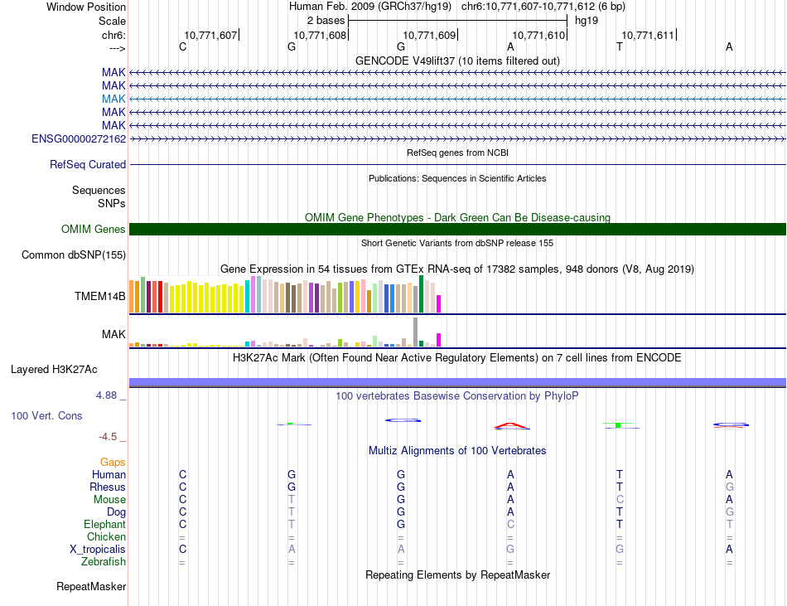Click the TMEM14B GTEx expression bar chart
Viewport: 787px width, 606px height.
click(285, 294)
